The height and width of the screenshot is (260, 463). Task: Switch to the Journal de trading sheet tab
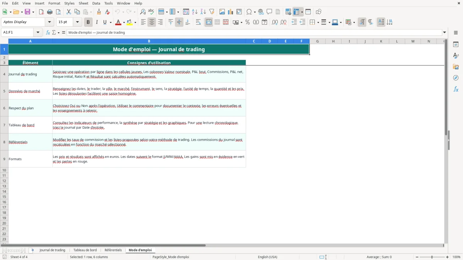52,250
